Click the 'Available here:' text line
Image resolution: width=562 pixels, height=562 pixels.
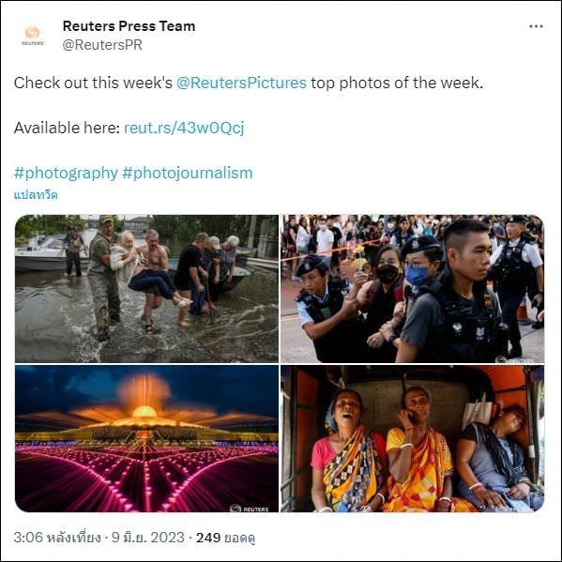coord(67,128)
